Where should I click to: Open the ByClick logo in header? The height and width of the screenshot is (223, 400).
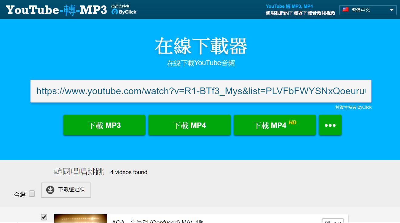coord(124,12)
